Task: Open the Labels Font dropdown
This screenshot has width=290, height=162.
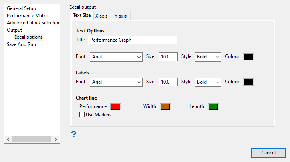Action: click(x=116, y=82)
